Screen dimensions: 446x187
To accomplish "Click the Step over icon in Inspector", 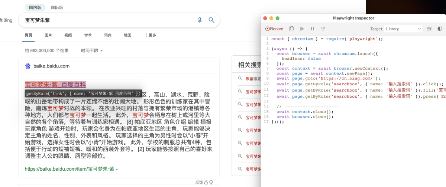I will 323,29.
